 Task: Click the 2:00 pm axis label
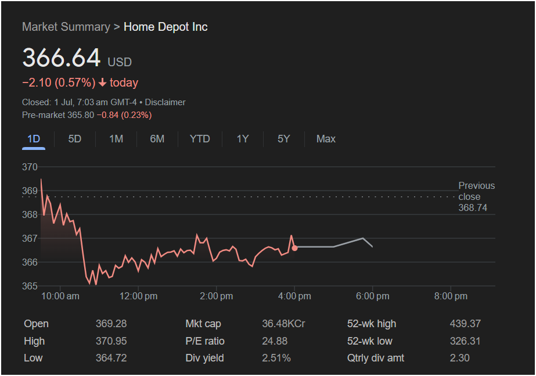point(217,296)
